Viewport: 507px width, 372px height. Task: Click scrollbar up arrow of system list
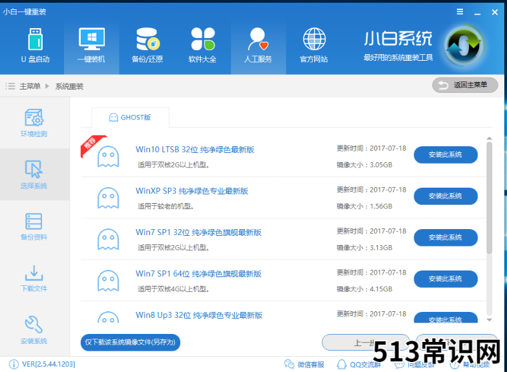[x=490, y=138]
